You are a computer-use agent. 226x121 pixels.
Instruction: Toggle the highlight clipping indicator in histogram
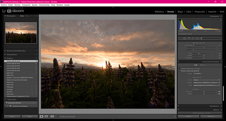(220, 20)
